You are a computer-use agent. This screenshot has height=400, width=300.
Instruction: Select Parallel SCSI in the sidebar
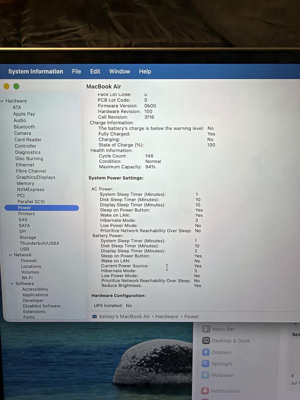click(x=31, y=201)
